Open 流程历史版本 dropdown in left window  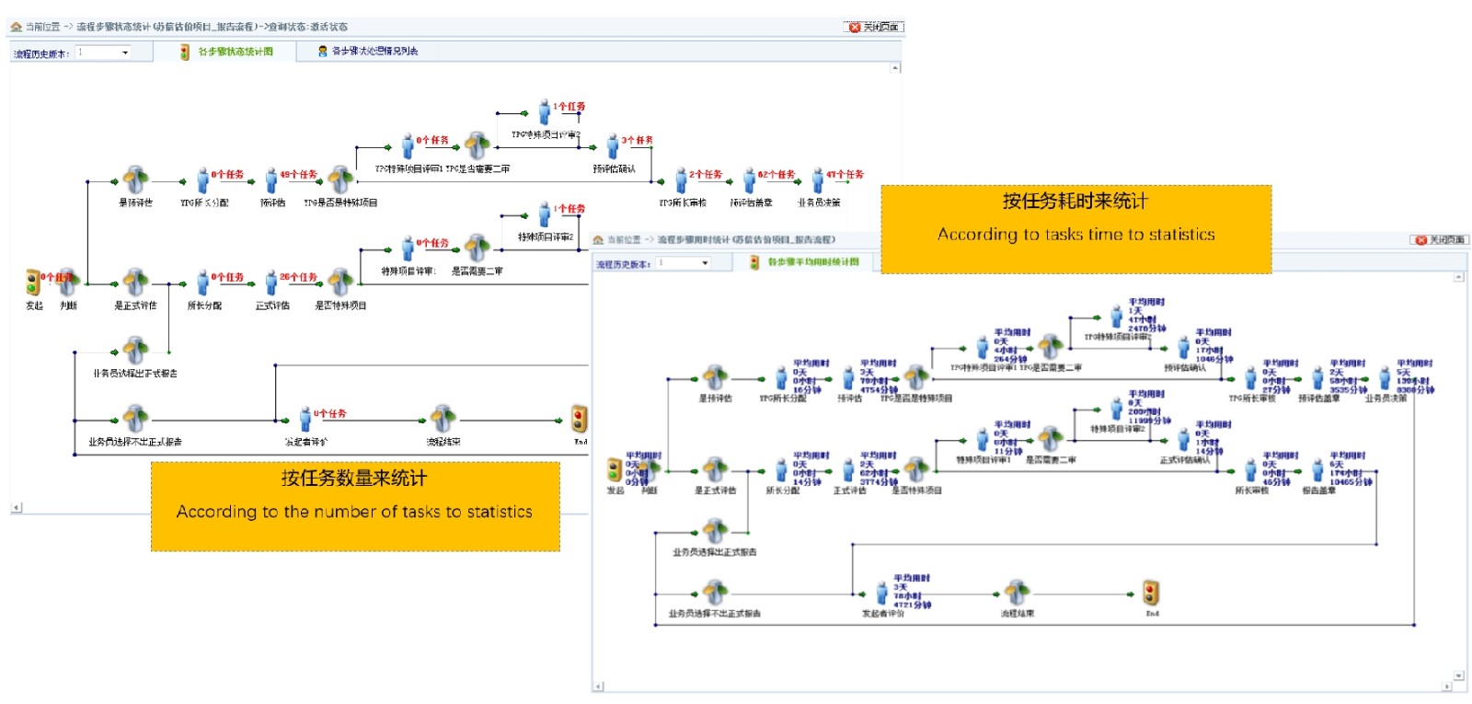click(103, 52)
